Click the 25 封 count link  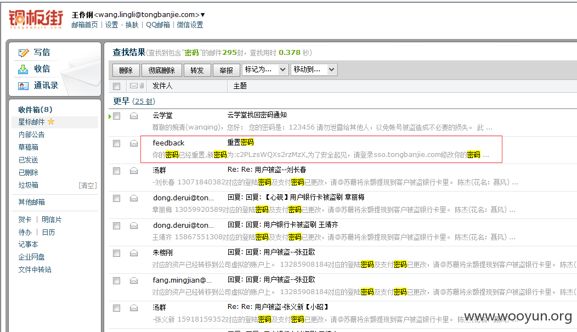[x=144, y=101]
